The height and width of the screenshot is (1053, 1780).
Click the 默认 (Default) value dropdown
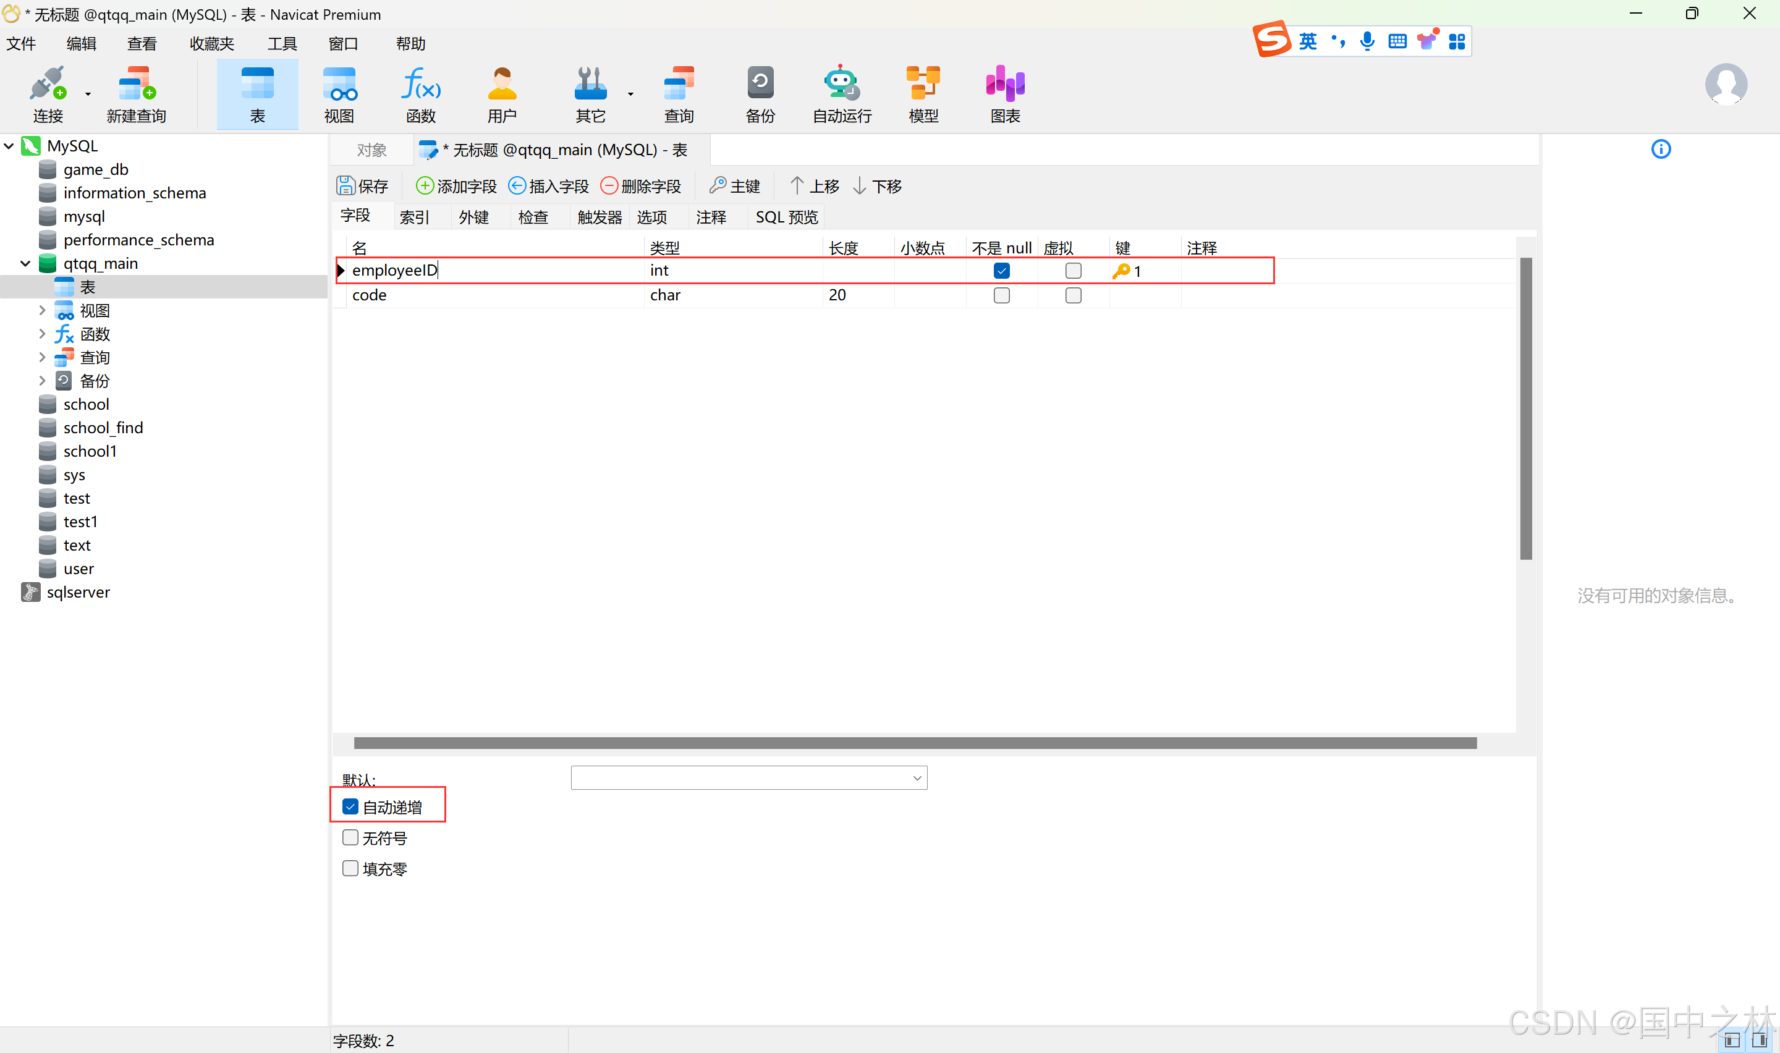(747, 777)
